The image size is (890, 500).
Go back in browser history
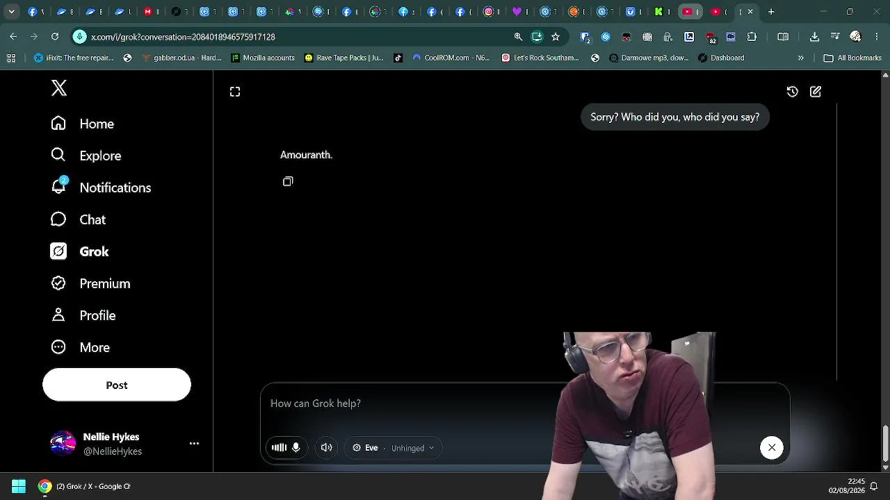coord(13,37)
